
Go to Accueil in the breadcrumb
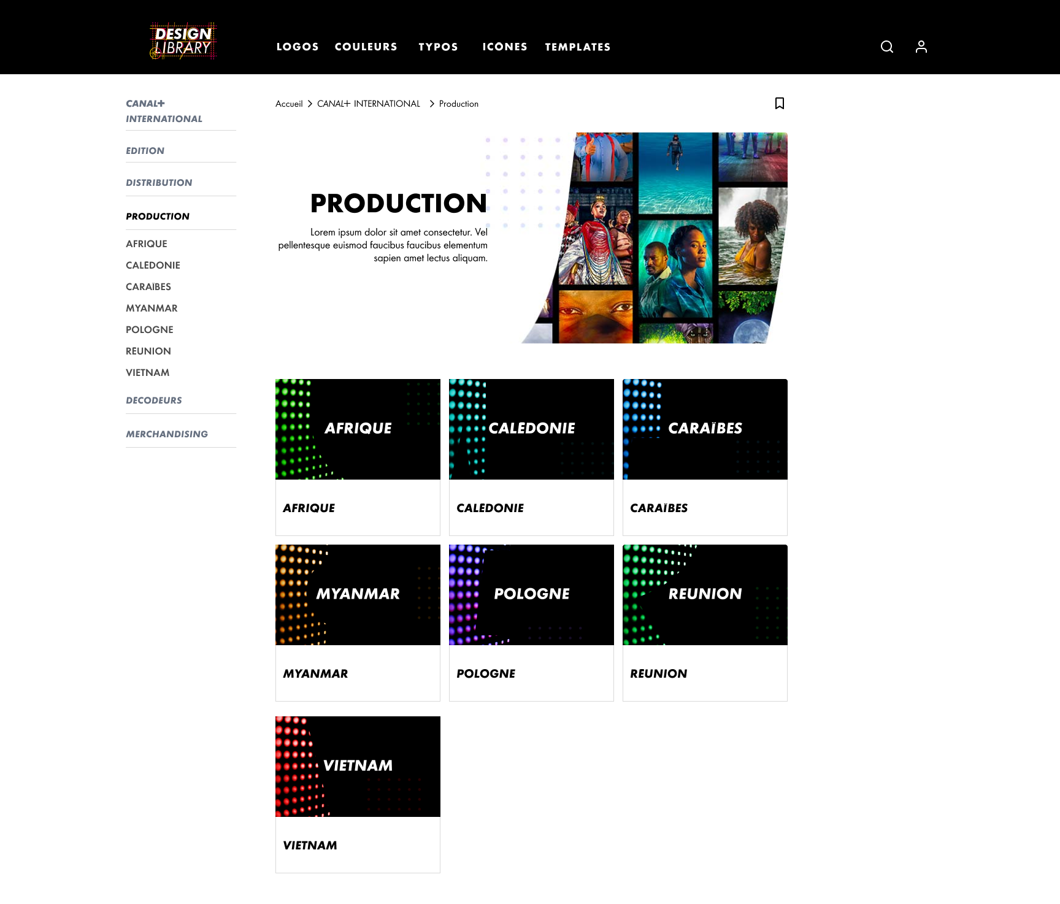tap(289, 104)
